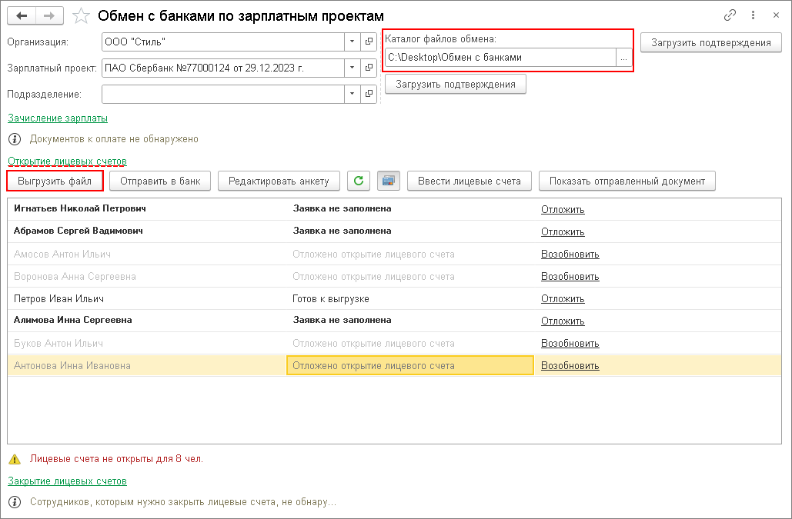Open the Организация record via its open icon
The image size is (792, 519).
[369, 42]
